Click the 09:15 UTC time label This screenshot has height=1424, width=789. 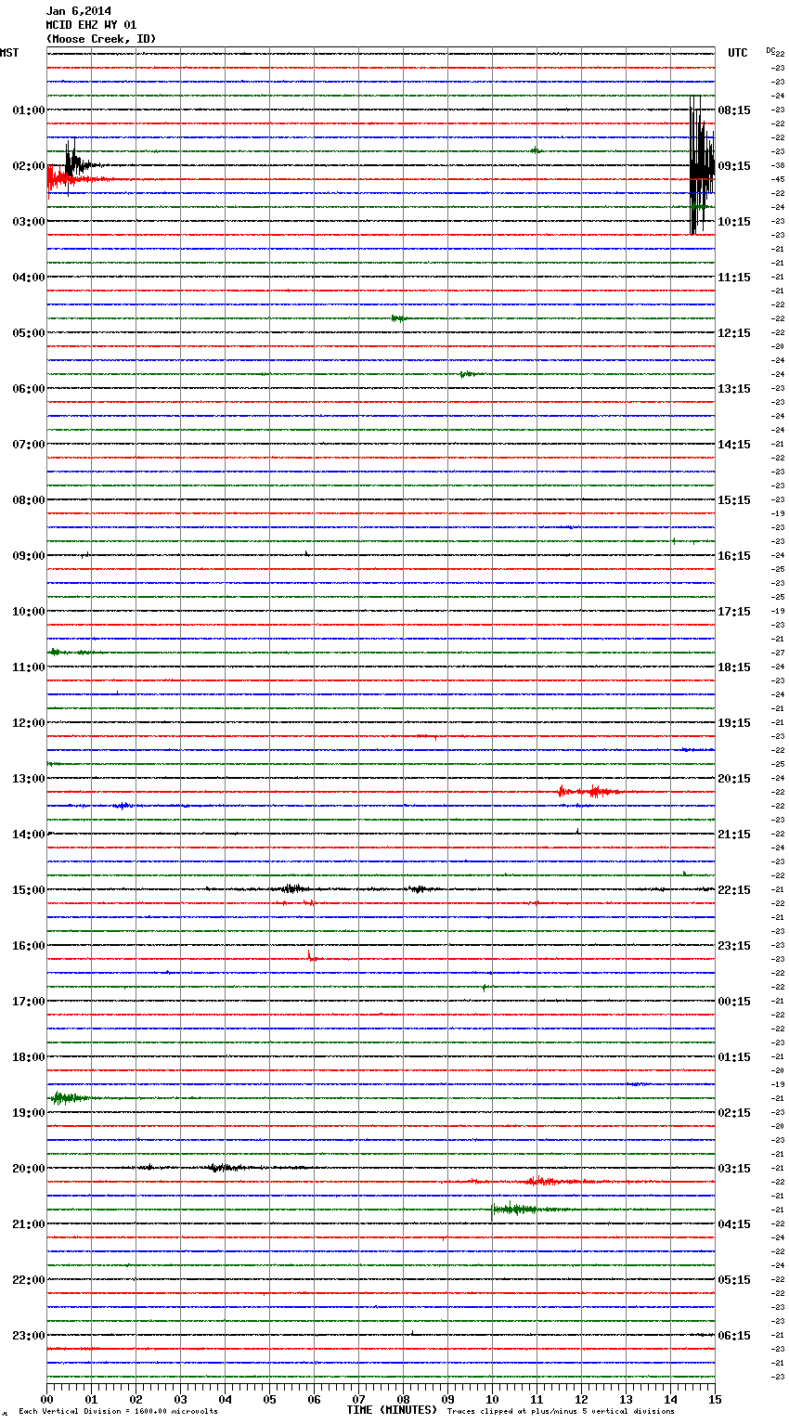(734, 165)
